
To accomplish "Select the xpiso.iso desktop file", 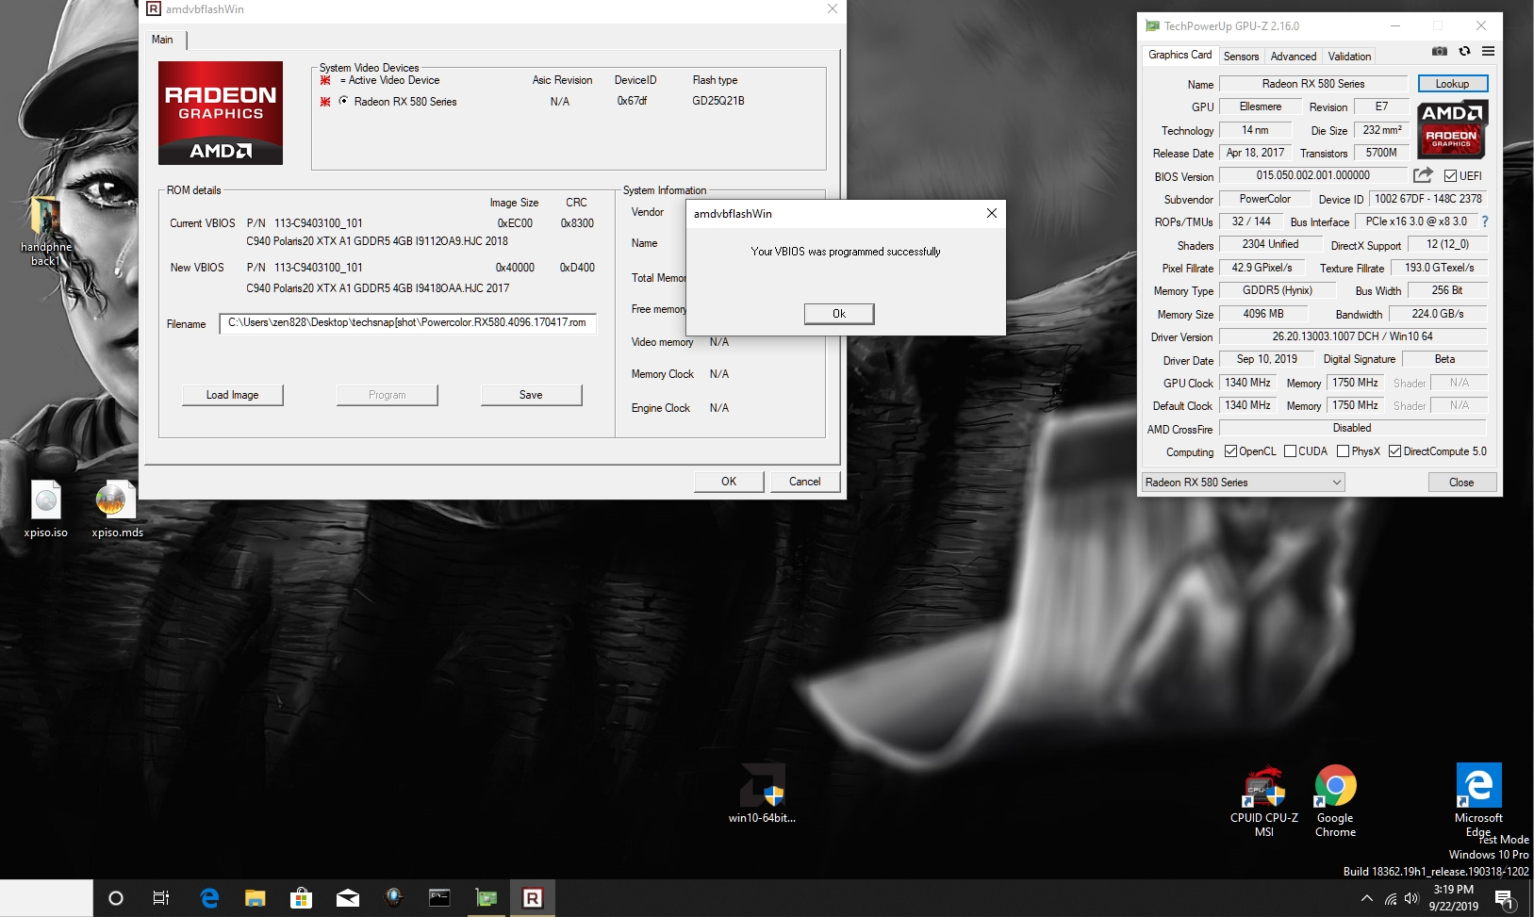I will pyautogui.click(x=46, y=509).
